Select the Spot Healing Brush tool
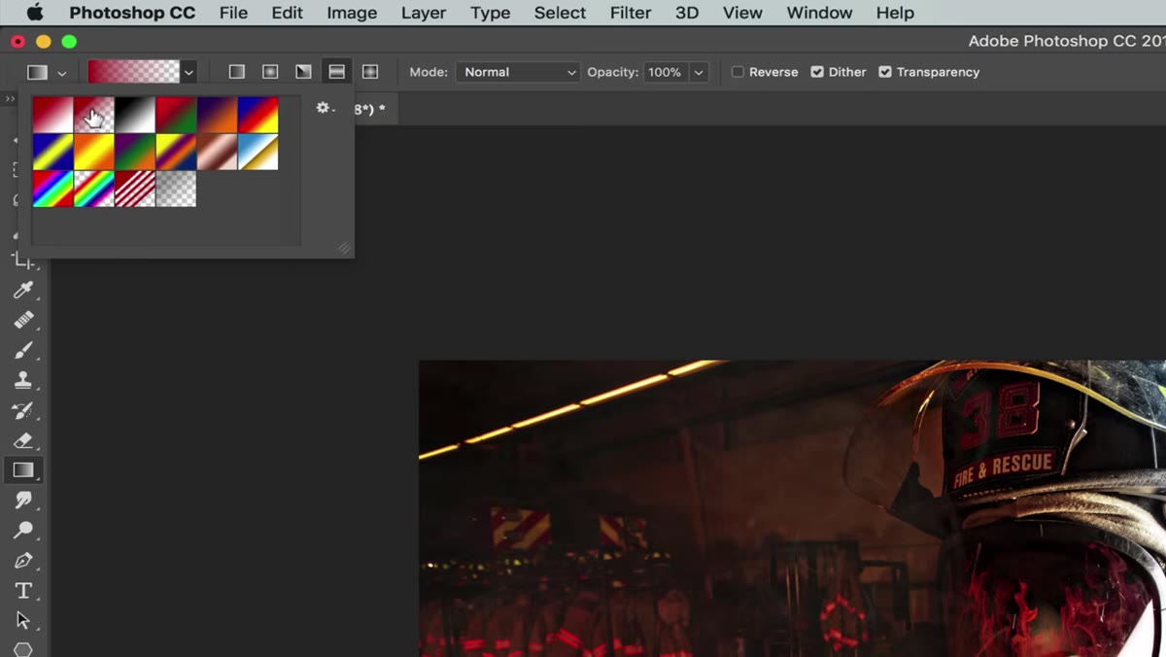The height and width of the screenshot is (657, 1166). [x=23, y=320]
